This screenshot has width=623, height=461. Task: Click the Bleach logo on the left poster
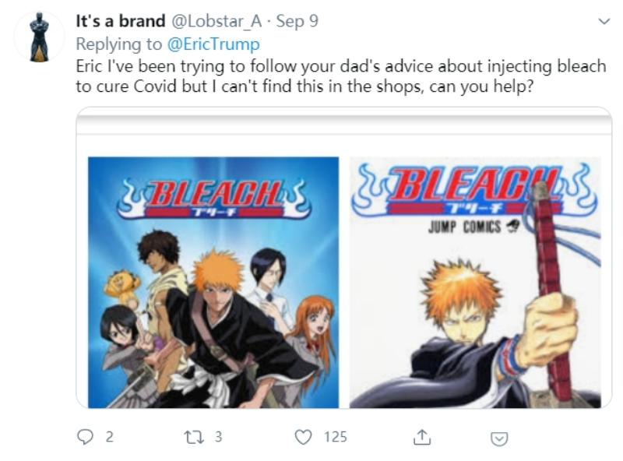tap(213, 199)
